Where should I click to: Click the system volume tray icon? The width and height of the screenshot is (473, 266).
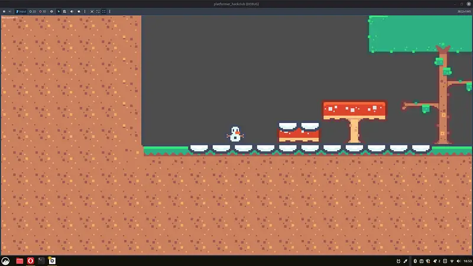[458, 261]
